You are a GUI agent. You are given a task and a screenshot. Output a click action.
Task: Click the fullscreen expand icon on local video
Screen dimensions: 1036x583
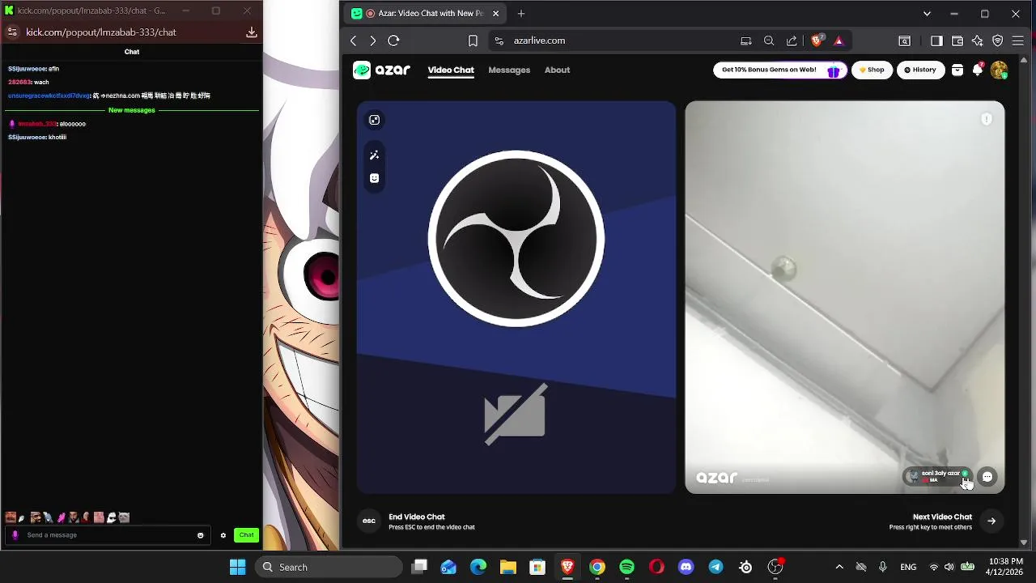tap(374, 120)
